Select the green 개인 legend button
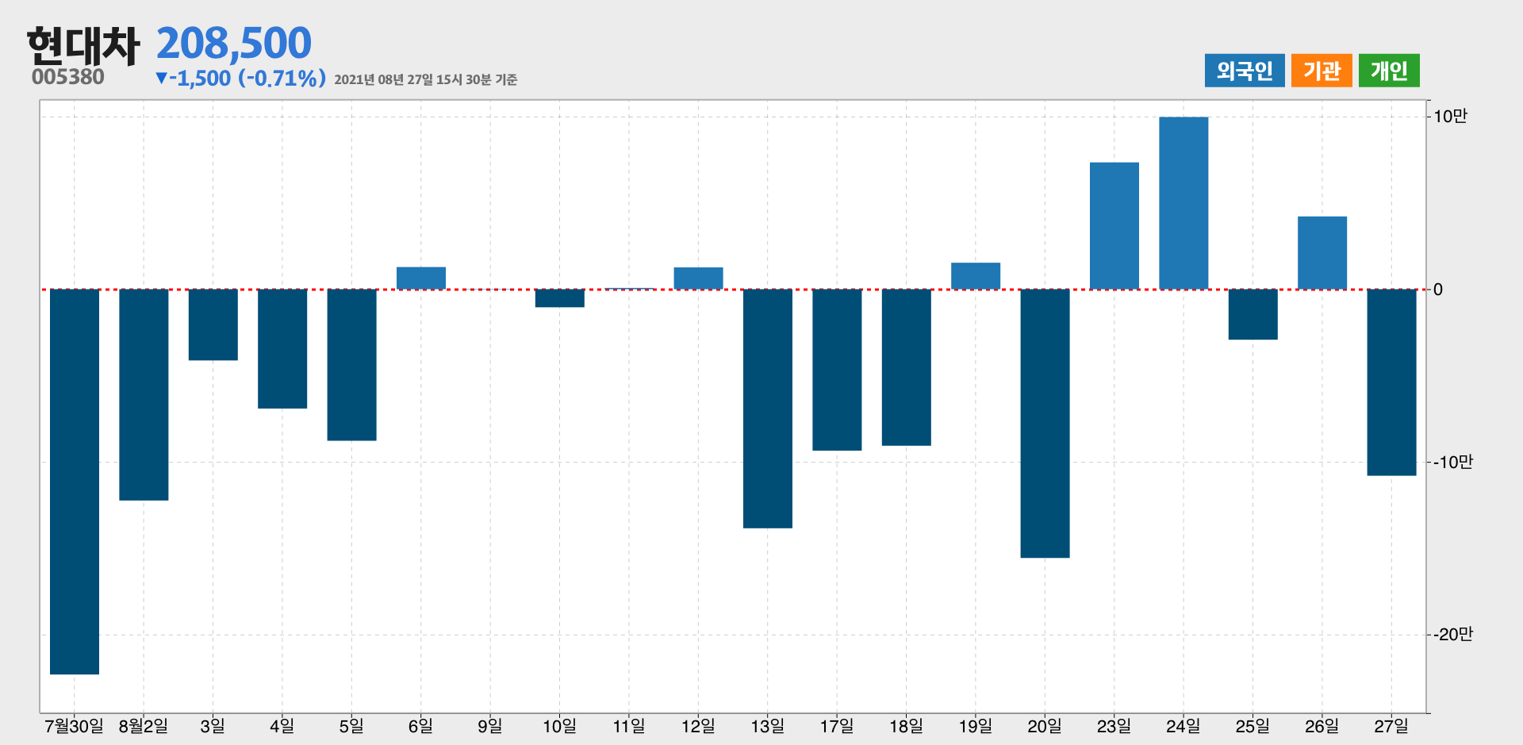 [x=1389, y=71]
